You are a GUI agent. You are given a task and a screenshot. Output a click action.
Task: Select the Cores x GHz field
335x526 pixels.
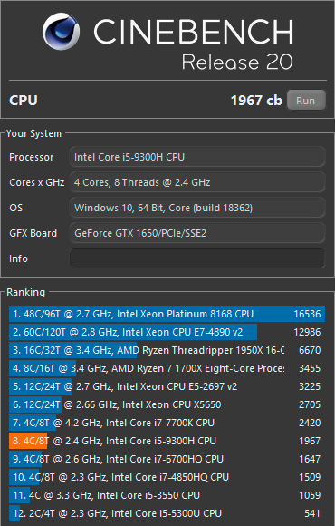tap(197, 182)
